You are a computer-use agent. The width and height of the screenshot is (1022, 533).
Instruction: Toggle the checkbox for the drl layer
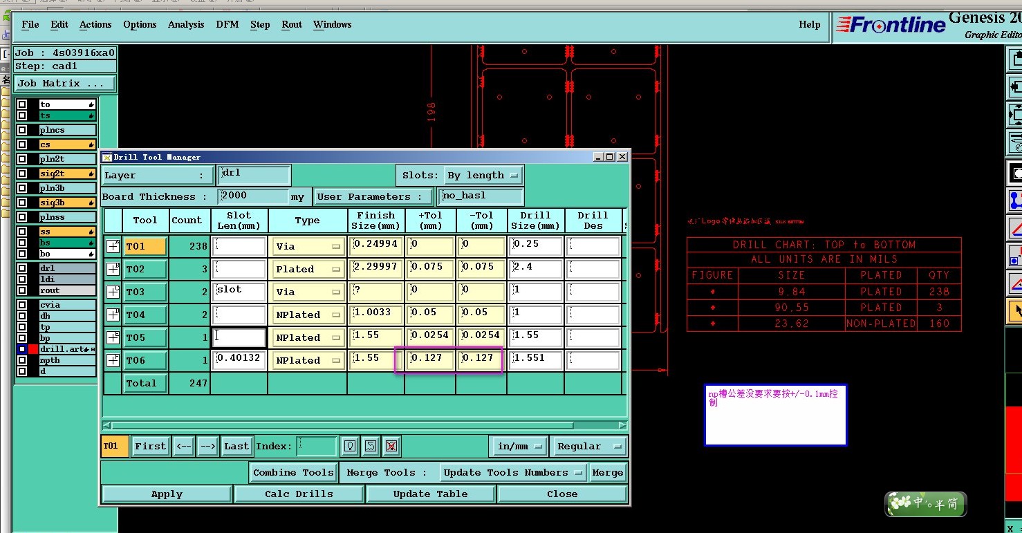click(x=22, y=268)
